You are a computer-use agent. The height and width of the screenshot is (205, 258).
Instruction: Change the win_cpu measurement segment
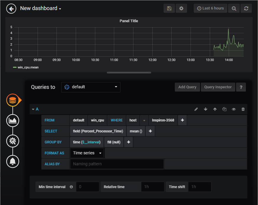tap(97, 120)
